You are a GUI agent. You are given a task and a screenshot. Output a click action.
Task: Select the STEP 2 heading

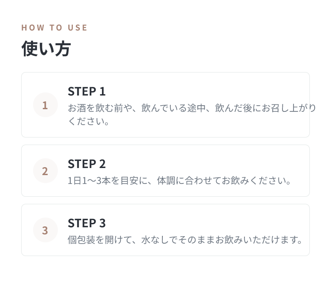point(87,164)
